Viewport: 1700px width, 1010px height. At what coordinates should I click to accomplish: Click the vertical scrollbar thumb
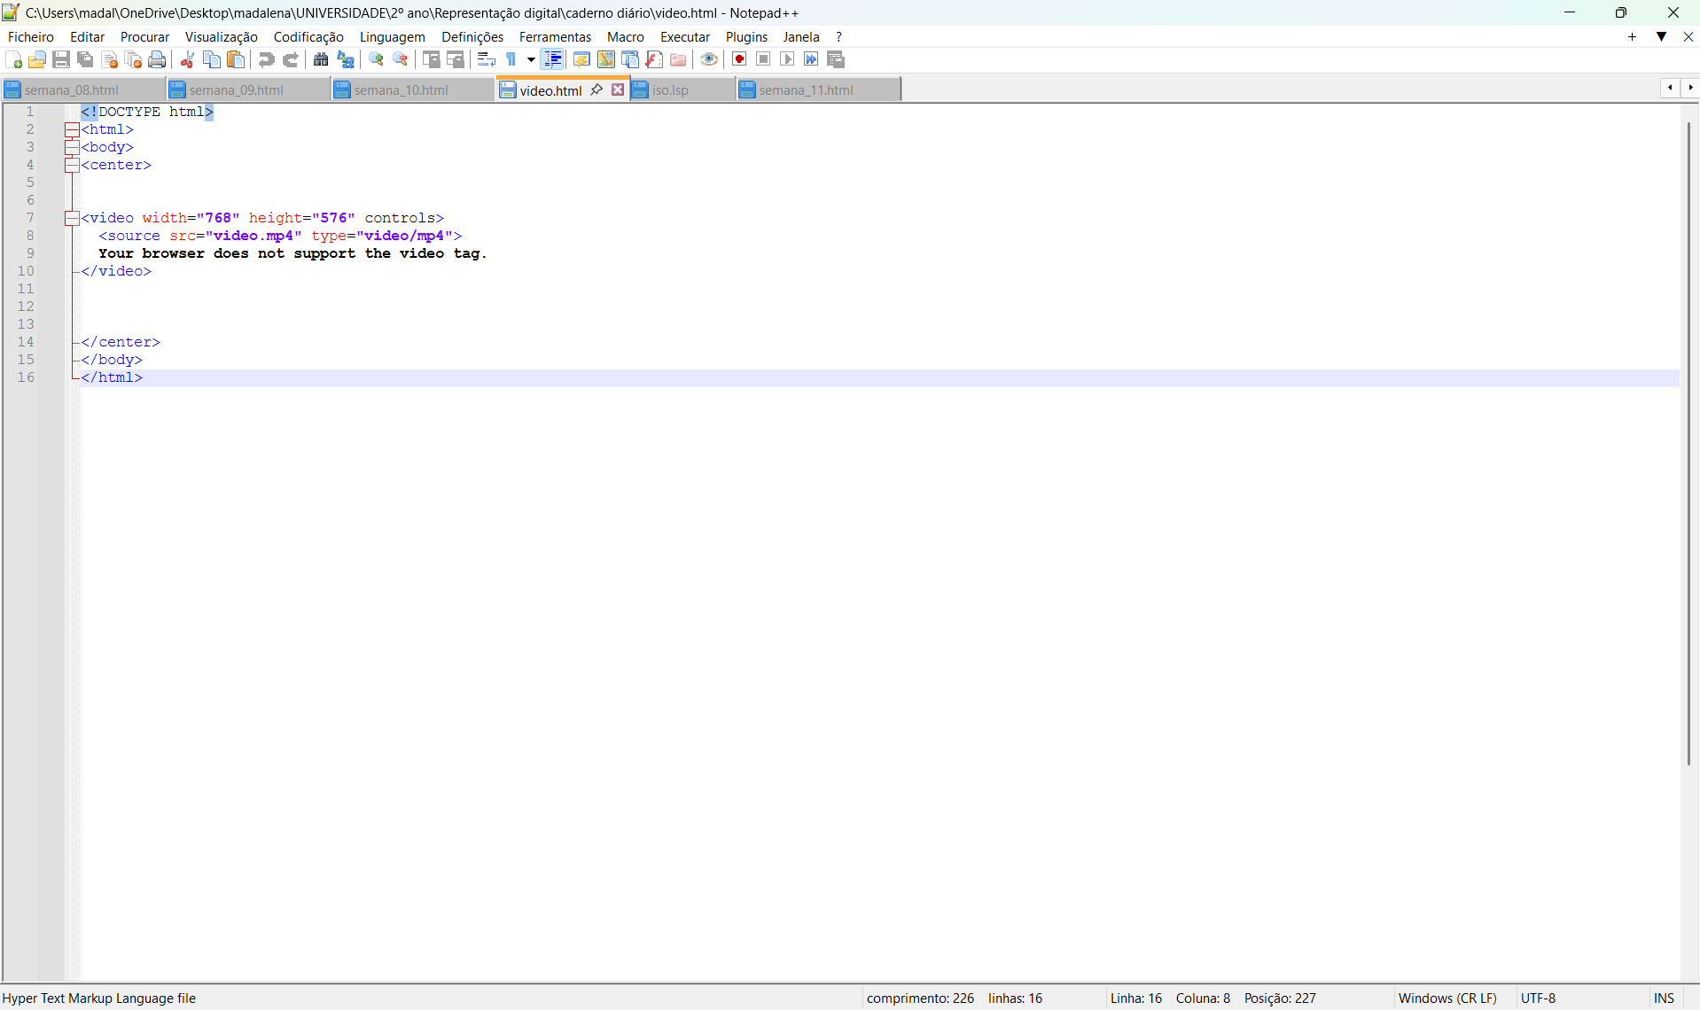(1688, 443)
